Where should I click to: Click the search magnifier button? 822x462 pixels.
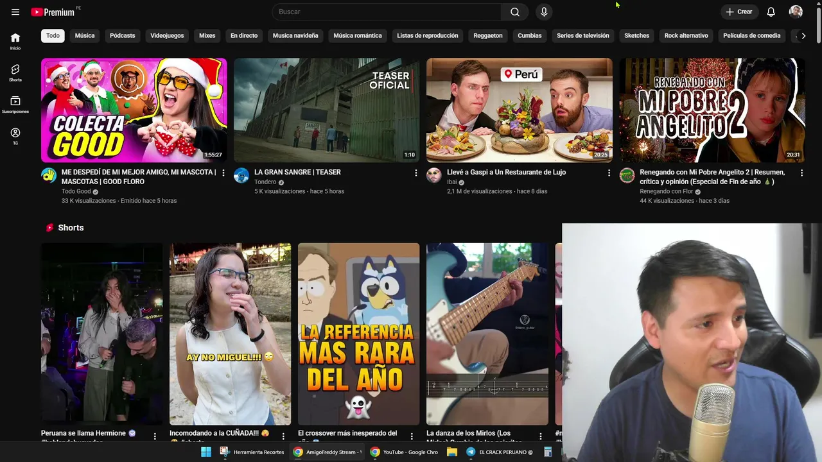pos(515,12)
